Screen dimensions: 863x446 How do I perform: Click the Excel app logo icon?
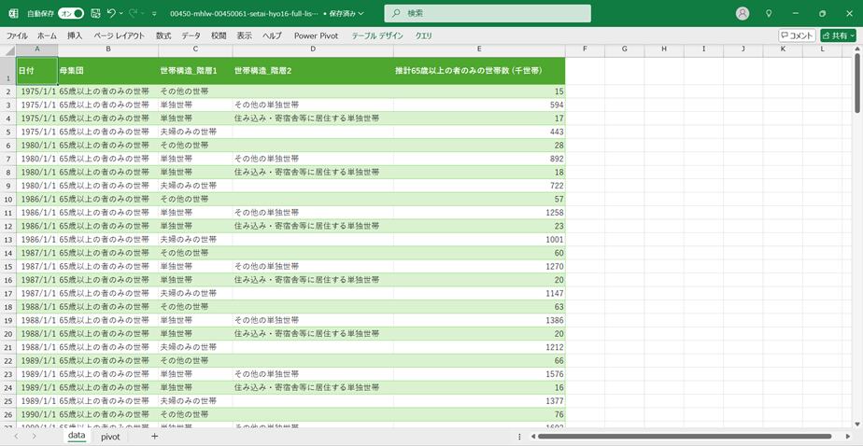[x=13, y=14]
